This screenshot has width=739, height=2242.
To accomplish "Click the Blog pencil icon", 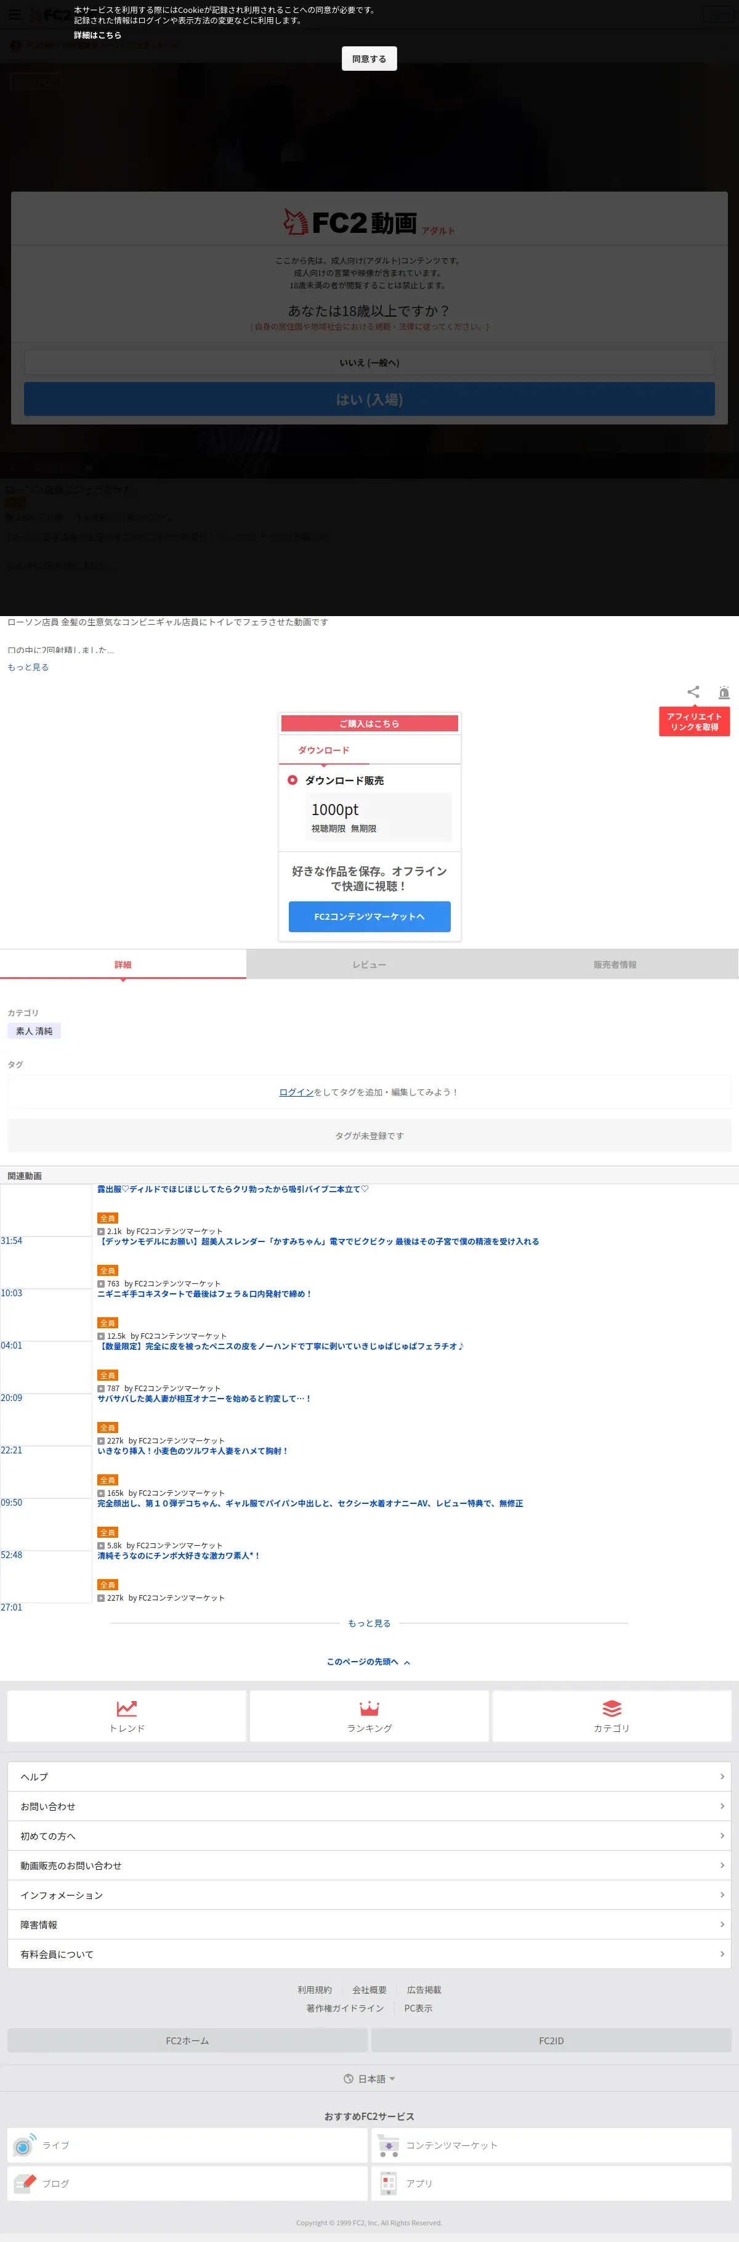I will tap(25, 2183).
